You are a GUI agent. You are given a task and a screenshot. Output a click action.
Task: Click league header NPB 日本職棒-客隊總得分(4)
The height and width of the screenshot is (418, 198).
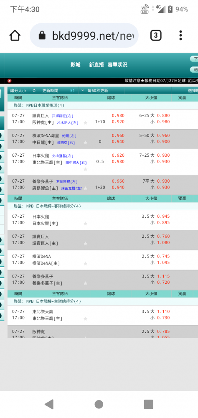[47, 206]
